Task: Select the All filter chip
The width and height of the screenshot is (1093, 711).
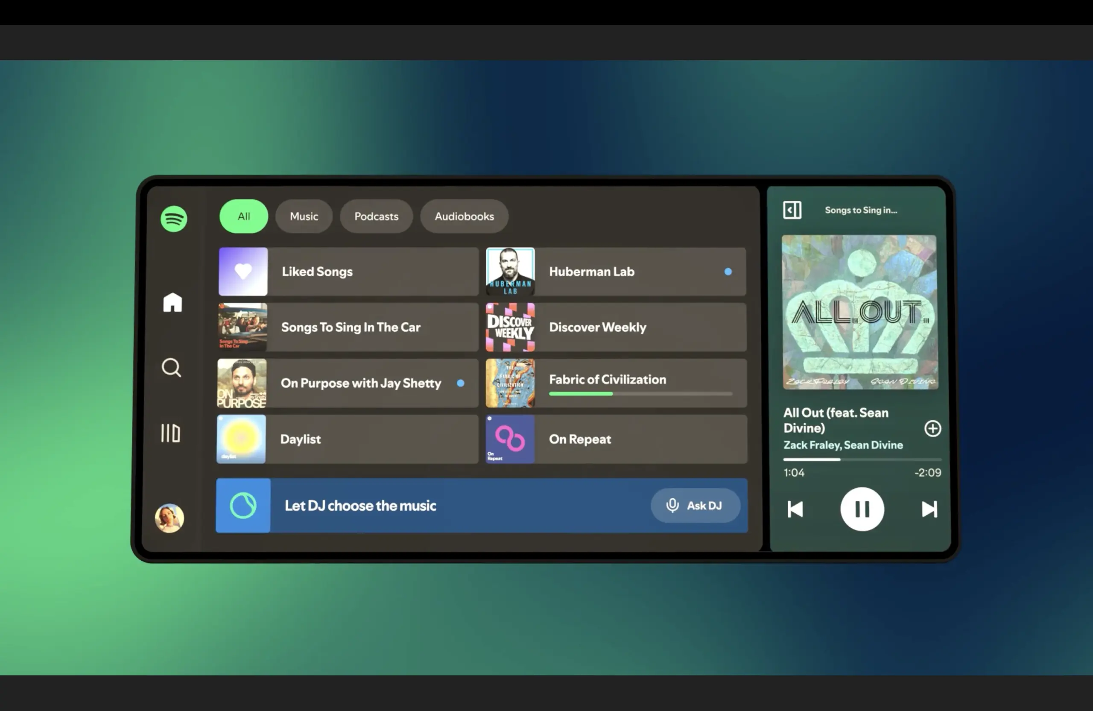Action: point(244,217)
